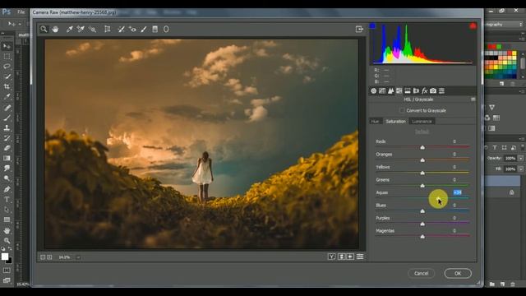This screenshot has width=526, height=296.
Task: Click the Swatches panel scrollbar in Photoshop
Action: coord(523,64)
